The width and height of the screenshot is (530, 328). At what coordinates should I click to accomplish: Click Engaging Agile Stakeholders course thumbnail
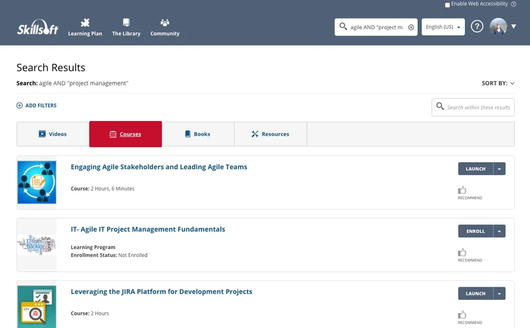pos(37,183)
